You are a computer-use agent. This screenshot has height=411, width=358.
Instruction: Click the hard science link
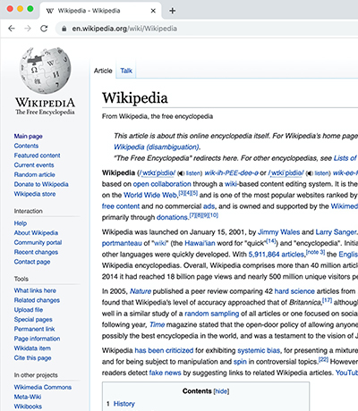pyautogui.click(x=294, y=291)
